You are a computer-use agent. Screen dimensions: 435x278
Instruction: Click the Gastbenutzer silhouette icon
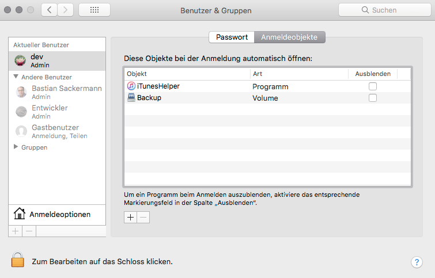[21, 131]
